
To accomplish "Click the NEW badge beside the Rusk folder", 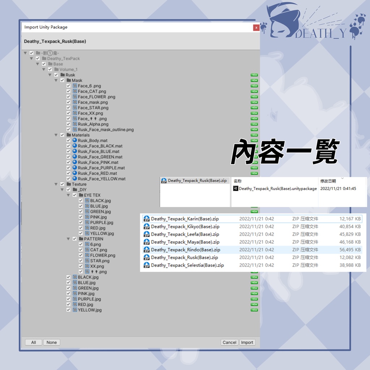I will point(254,75).
